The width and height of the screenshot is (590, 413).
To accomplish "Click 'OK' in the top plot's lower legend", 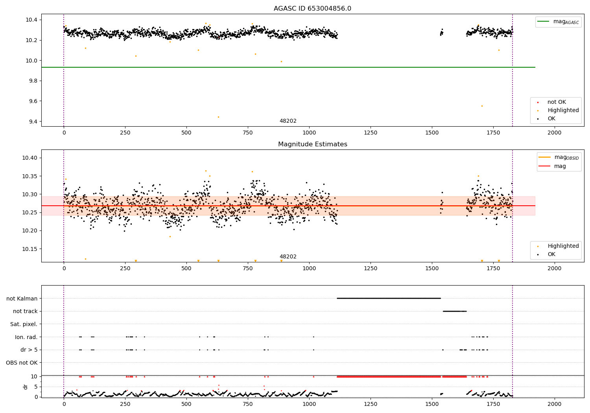I will (x=551, y=119).
